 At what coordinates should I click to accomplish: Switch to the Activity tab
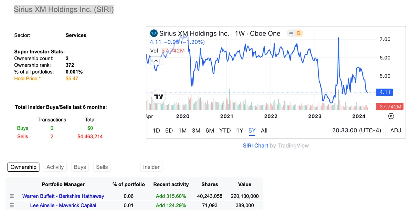[x=55, y=167]
